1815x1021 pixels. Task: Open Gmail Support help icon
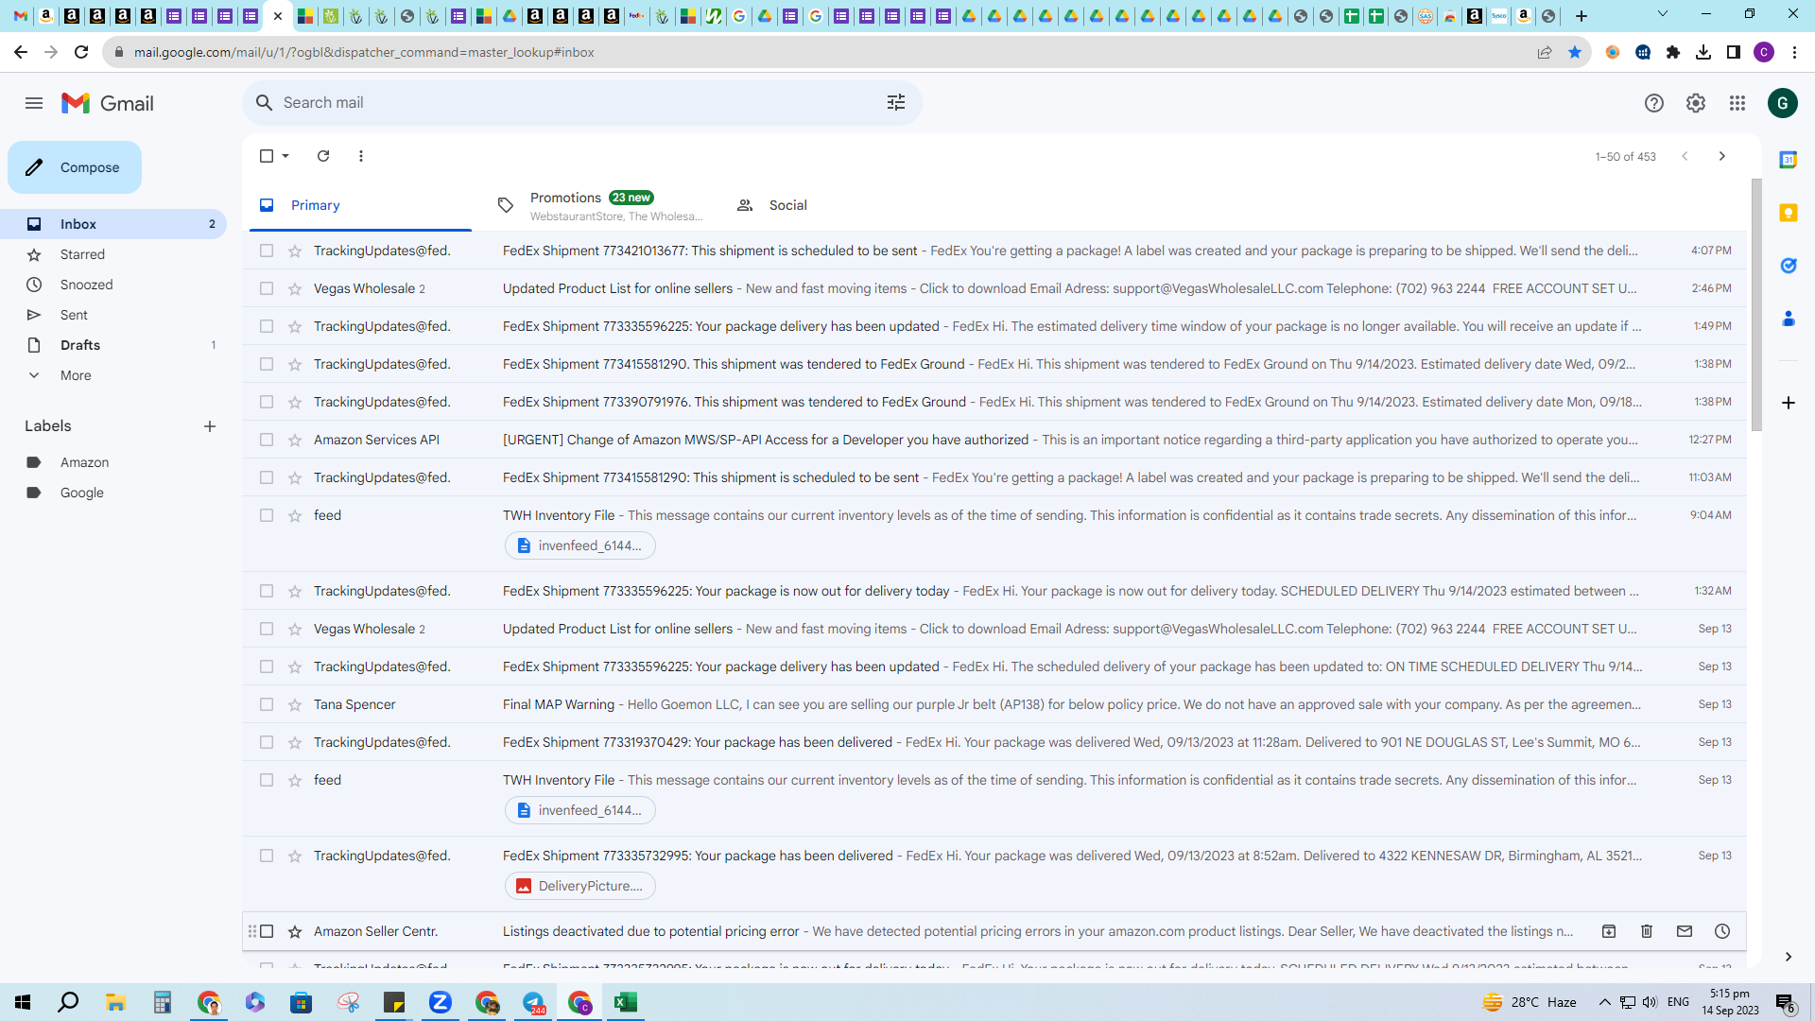point(1653,103)
